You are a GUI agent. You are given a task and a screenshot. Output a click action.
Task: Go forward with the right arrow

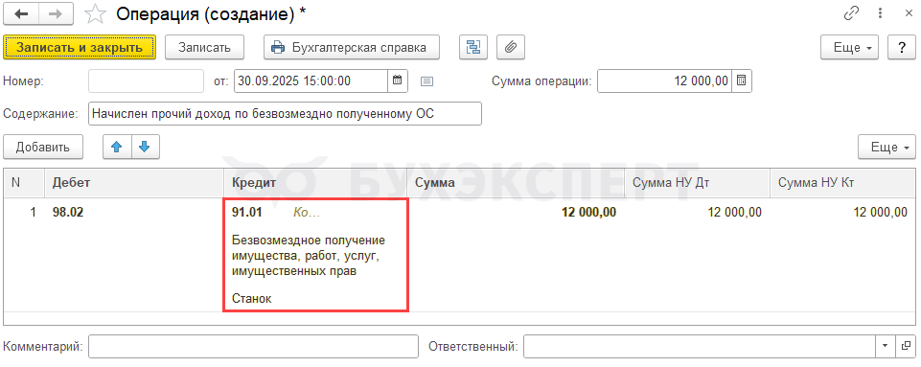57,13
